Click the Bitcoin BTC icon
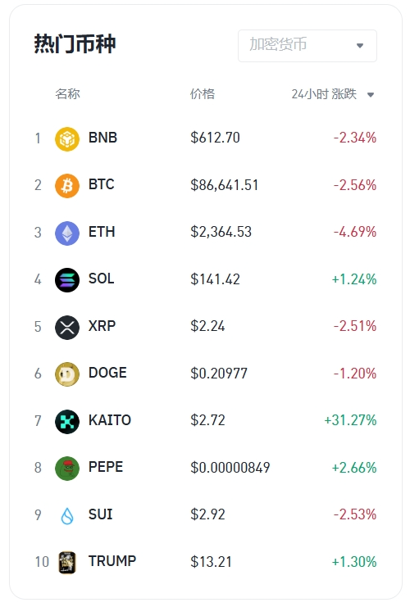The height and width of the screenshot is (607, 410). click(x=67, y=185)
